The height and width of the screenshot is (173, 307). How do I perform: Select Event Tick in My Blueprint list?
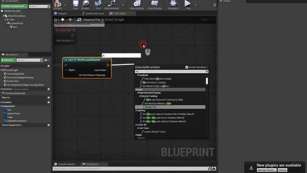point(12,81)
